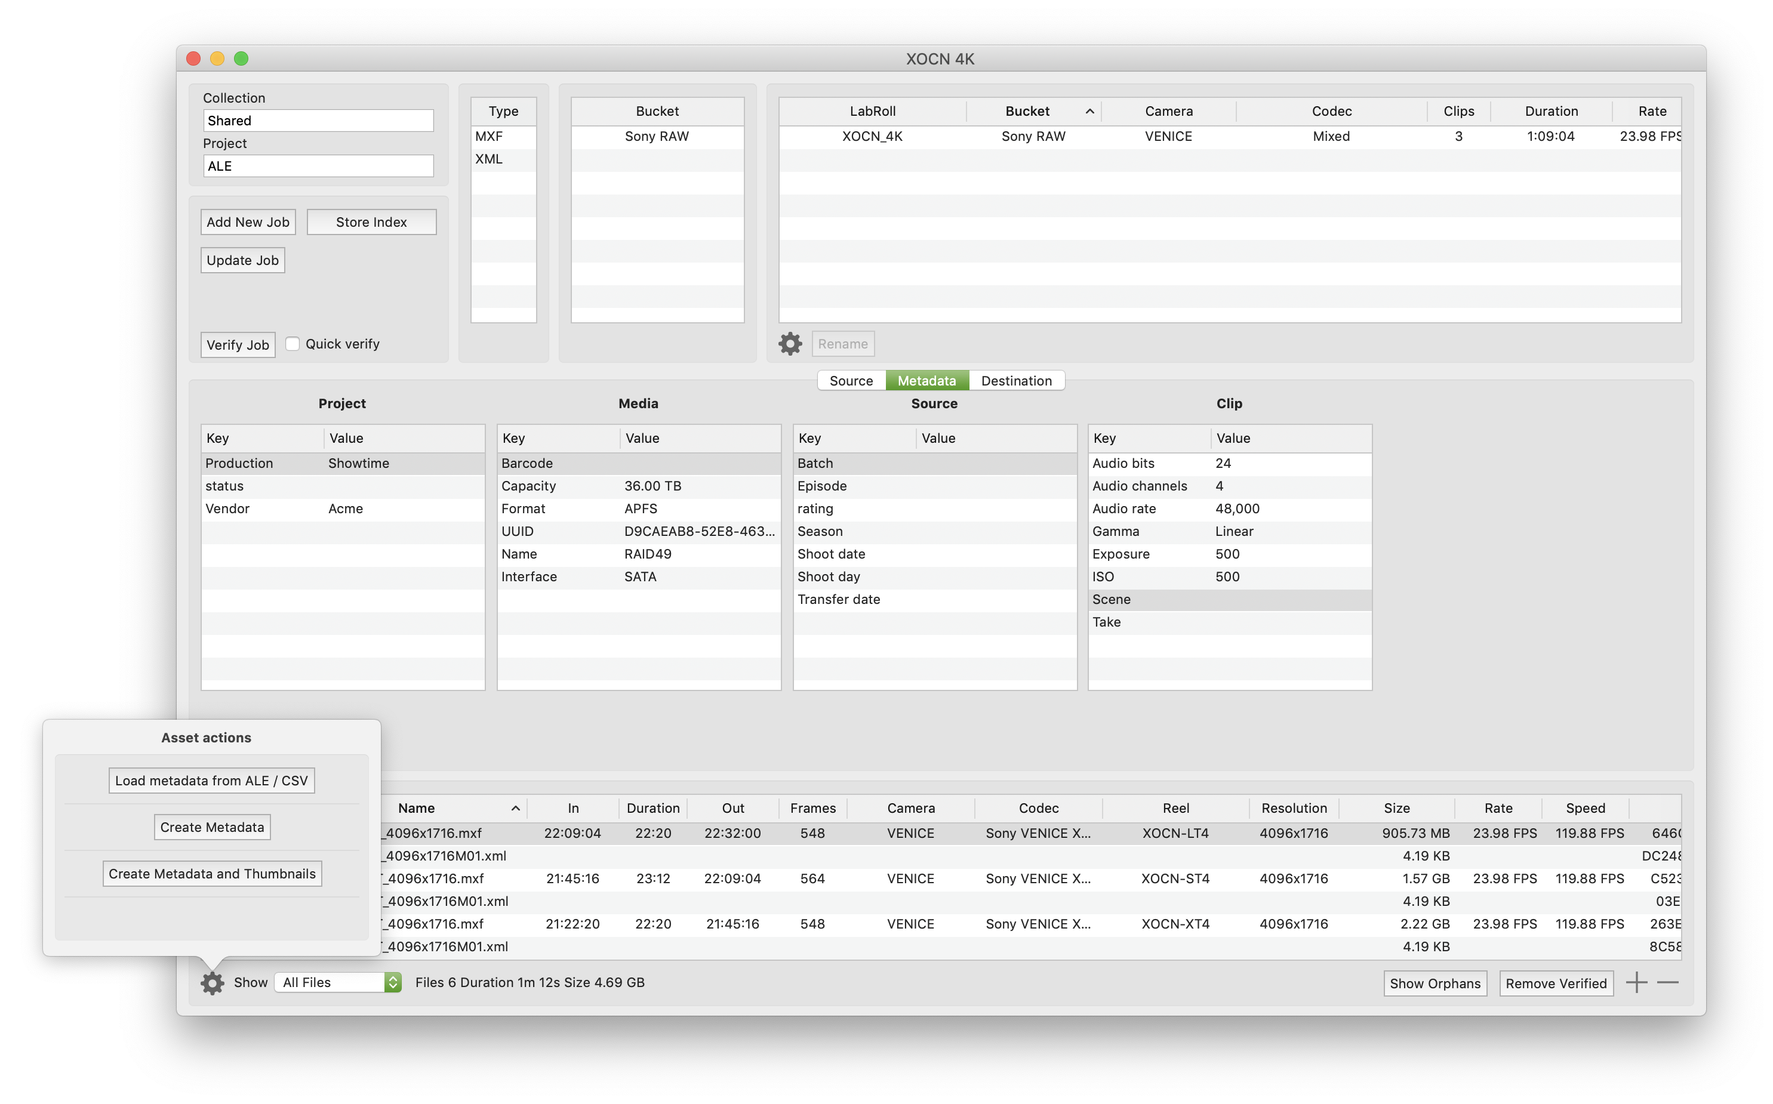The image size is (1773, 1104).
Task: Select the Gamma Linear row
Action: pyautogui.click(x=1230, y=532)
